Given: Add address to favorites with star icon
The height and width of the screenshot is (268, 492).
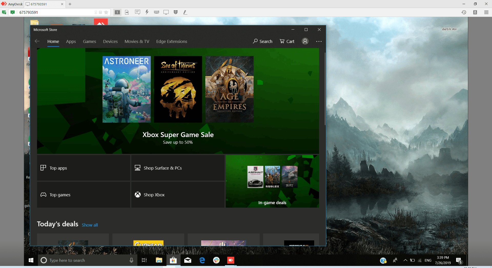Looking at the screenshot, I should coord(106,12).
